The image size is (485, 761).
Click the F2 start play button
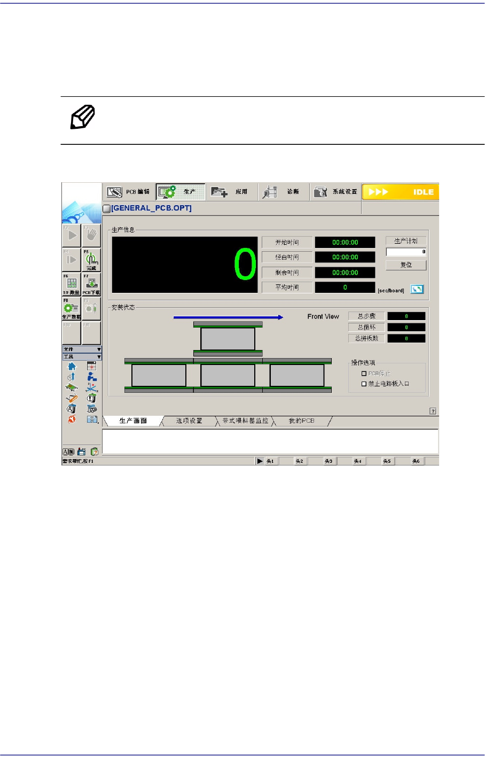click(72, 235)
